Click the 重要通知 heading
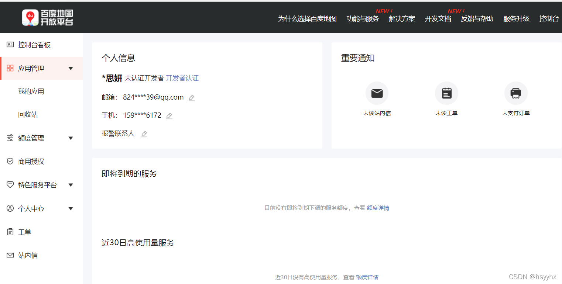The height and width of the screenshot is (284, 562). (358, 58)
